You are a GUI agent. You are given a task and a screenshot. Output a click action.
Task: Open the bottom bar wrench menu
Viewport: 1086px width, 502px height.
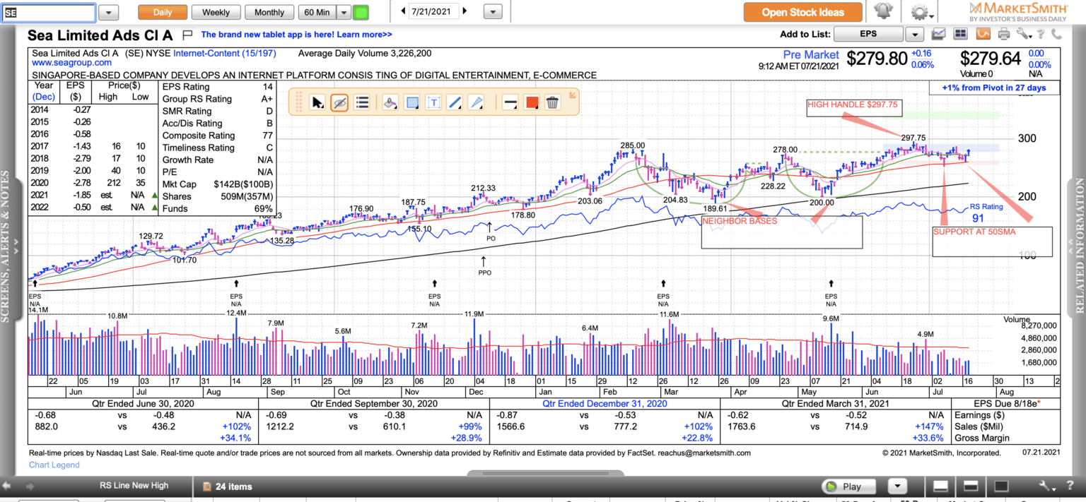point(1047,486)
